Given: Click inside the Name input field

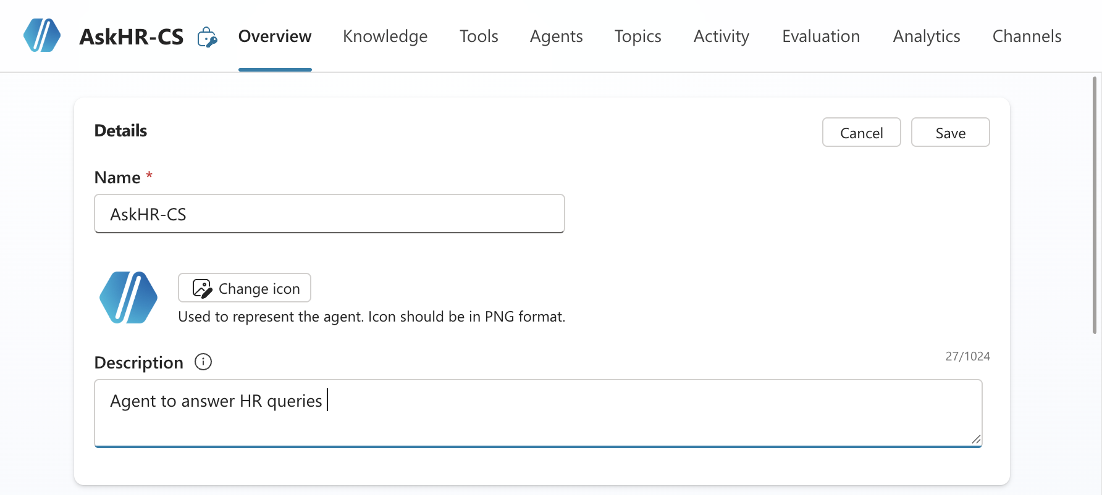Looking at the screenshot, I should (x=329, y=214).
